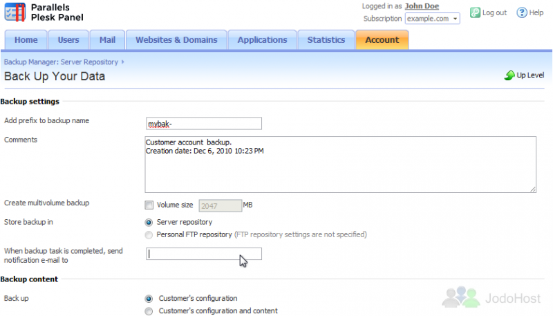Click the Comments box resize grip
The width and height of the screenshot is (553, 316).
pyautogui.click(x=532, y=189)
